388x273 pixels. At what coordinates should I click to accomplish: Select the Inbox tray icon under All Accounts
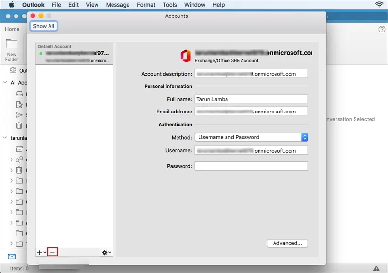point(19,94)
